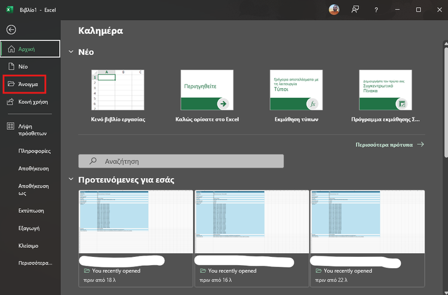Select Νέο in the sidebar
The image size is (448, 295).
coord(23,67)
